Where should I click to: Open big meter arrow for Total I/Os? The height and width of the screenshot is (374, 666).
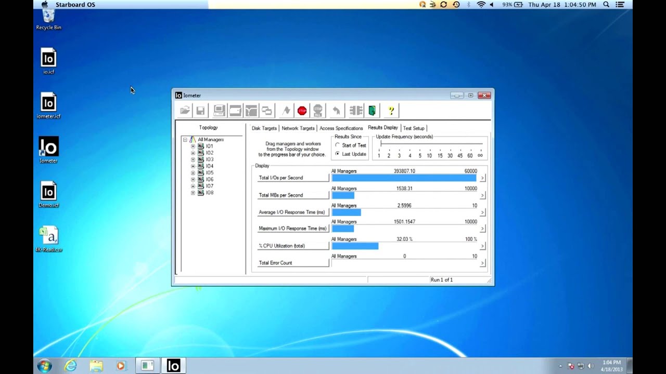482,178
